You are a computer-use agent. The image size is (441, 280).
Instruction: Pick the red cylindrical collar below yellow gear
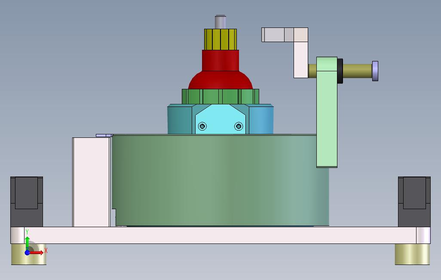coord(220,61)
